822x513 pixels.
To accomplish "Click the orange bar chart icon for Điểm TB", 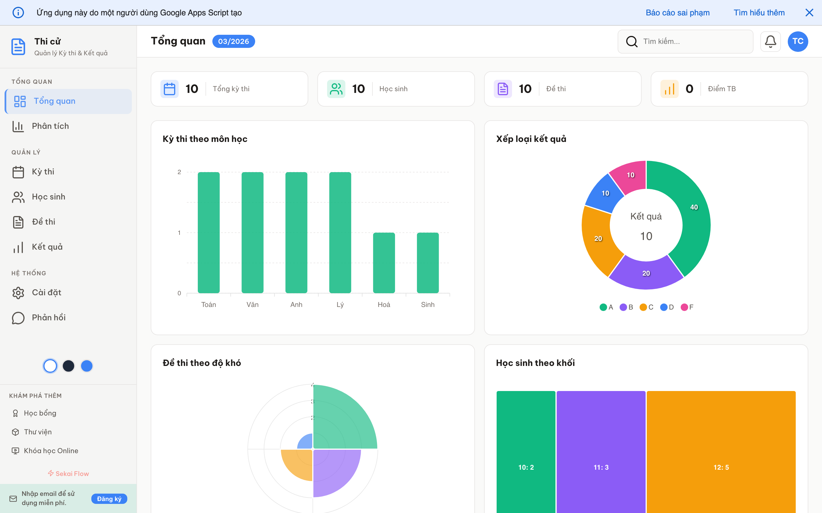I will (x=669, y=89).
